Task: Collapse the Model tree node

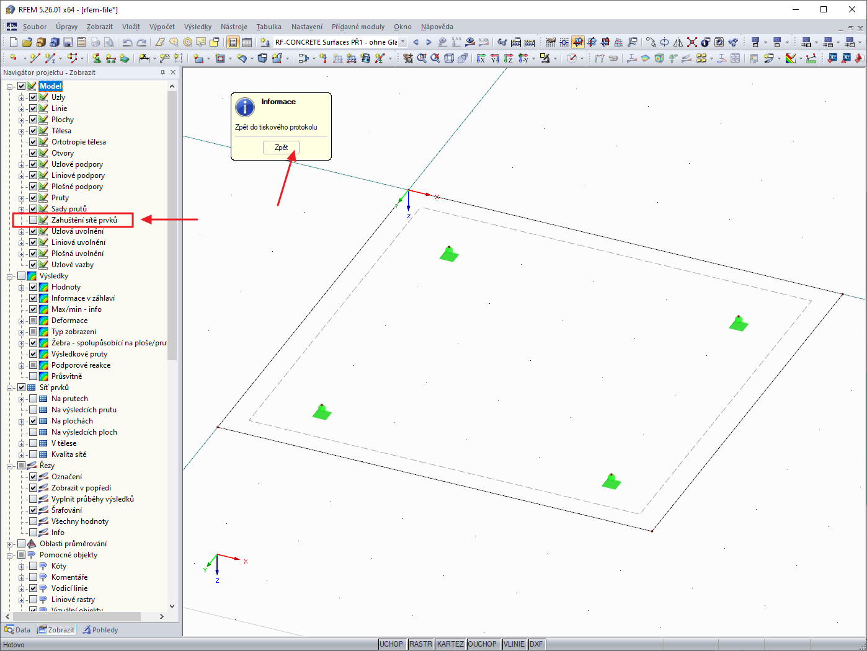Action: pyautogui.click(x=10, y=86)
